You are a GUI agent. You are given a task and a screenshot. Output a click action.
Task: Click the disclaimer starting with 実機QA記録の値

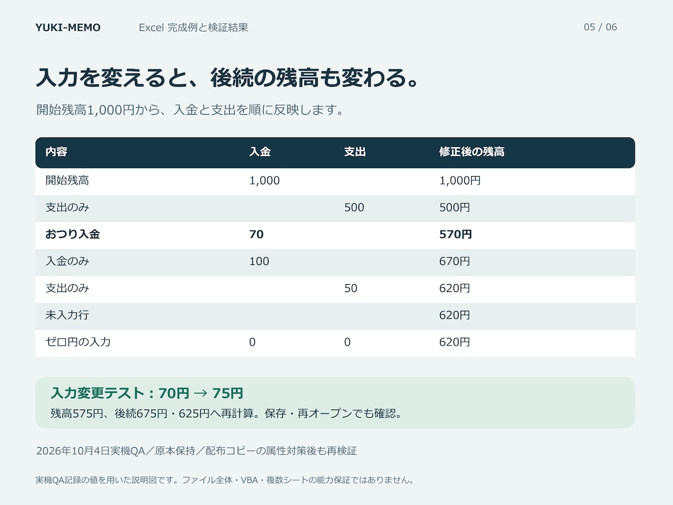[225, 480]
